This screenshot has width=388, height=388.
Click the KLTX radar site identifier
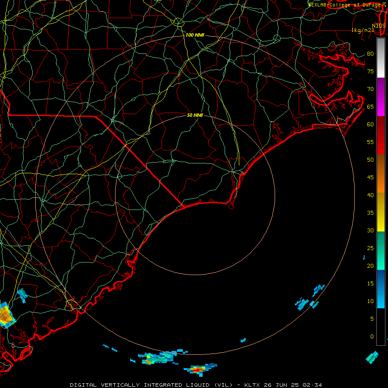pos(252,385)
